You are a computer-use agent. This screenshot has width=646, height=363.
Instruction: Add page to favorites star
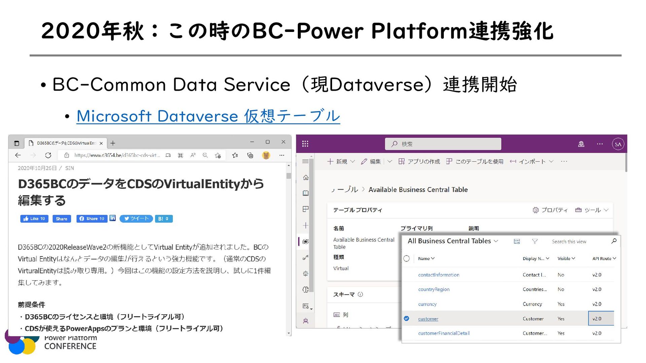[218, 155]
